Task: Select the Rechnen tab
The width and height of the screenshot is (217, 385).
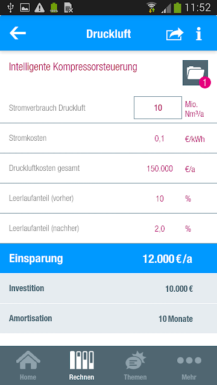Action: (x=81, y=366)
